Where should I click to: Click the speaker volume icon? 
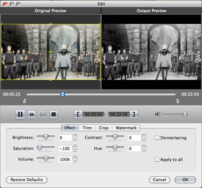158,114
